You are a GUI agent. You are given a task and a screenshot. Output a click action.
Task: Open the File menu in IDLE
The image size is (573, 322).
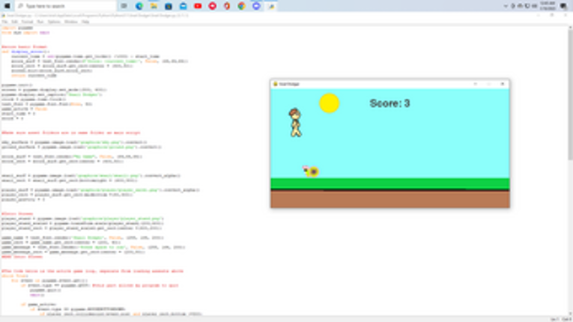pos(4,22)
